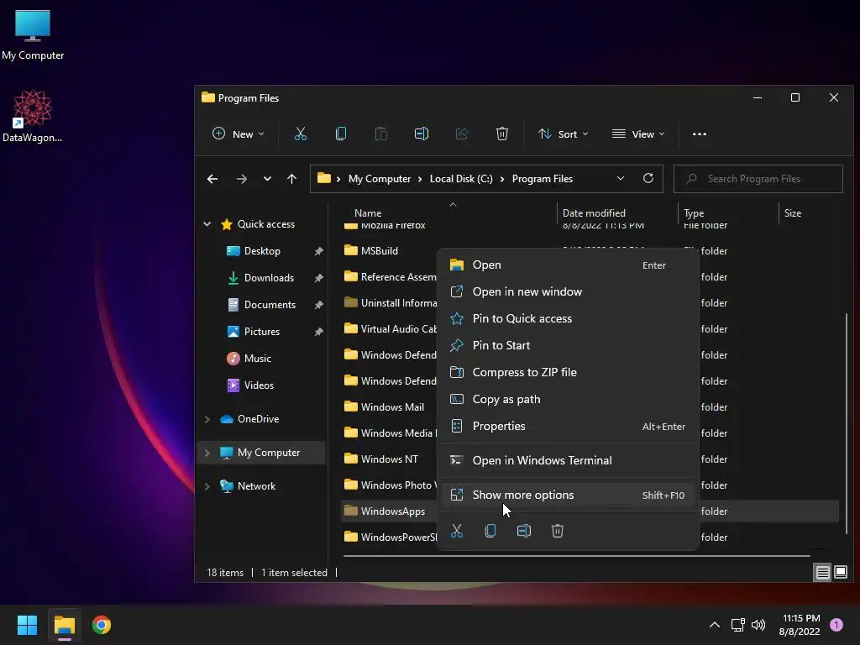Refresh the Program Files folder view
The width and height of the screenshot is (860, 645).
pyautogui.click(x=648, y=178)
